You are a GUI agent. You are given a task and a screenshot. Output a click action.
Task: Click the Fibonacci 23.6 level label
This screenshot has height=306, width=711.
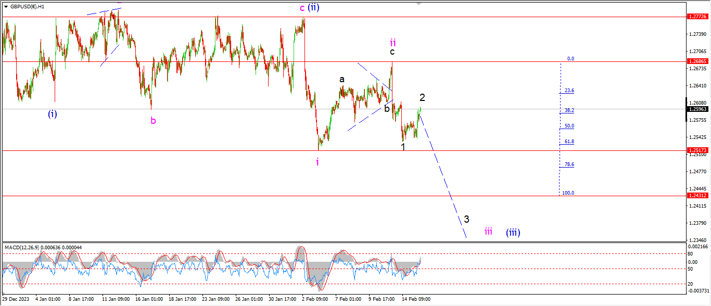[569, 91]
